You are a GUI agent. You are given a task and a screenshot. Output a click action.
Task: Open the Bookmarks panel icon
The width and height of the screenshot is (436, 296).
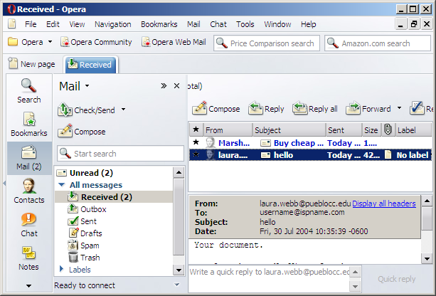point(28,125)
